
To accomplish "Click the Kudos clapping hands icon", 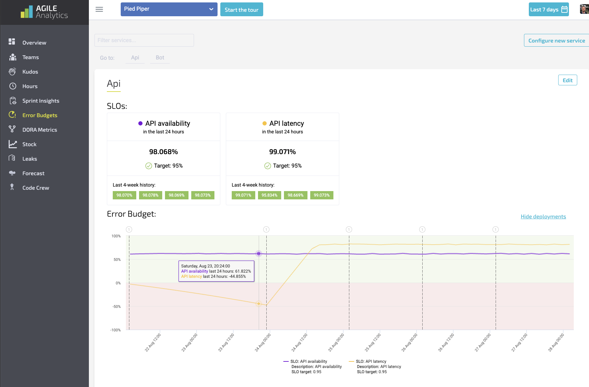I will pos(12,72).
